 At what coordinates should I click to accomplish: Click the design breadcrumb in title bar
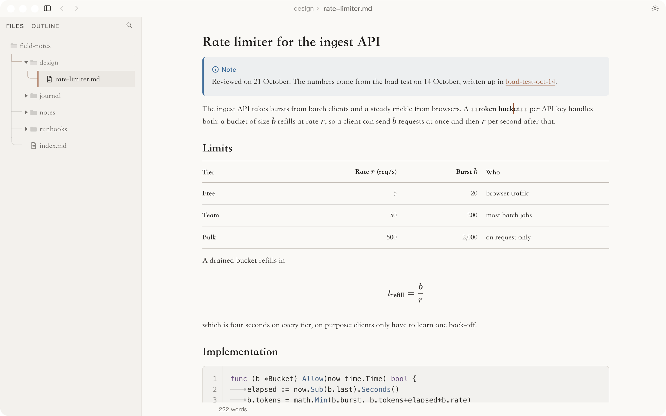click(304, 9)
